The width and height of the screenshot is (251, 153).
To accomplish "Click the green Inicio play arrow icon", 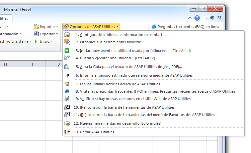I will (x=36, y=41).
